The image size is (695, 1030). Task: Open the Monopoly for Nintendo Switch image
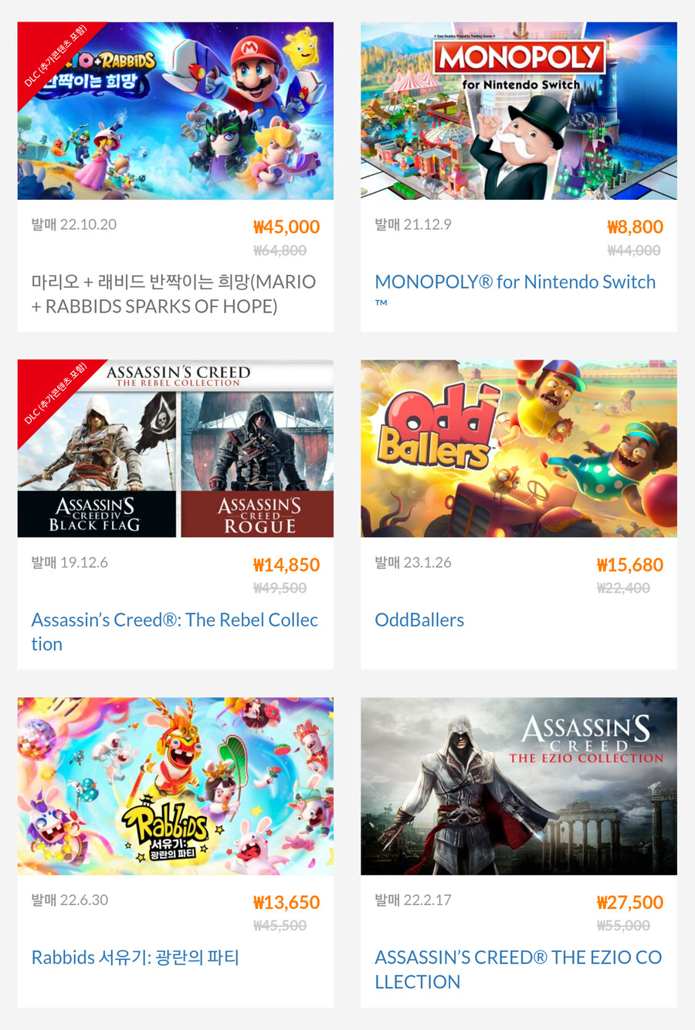519,111
